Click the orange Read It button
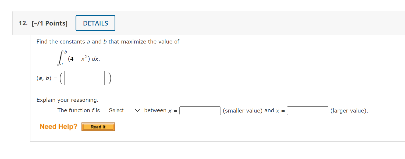 click(x=98, y=127)
